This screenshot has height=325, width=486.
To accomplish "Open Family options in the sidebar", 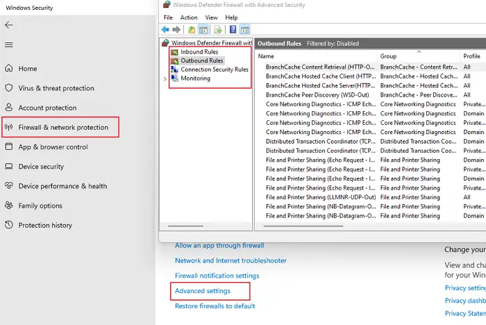I will [33, 206].
